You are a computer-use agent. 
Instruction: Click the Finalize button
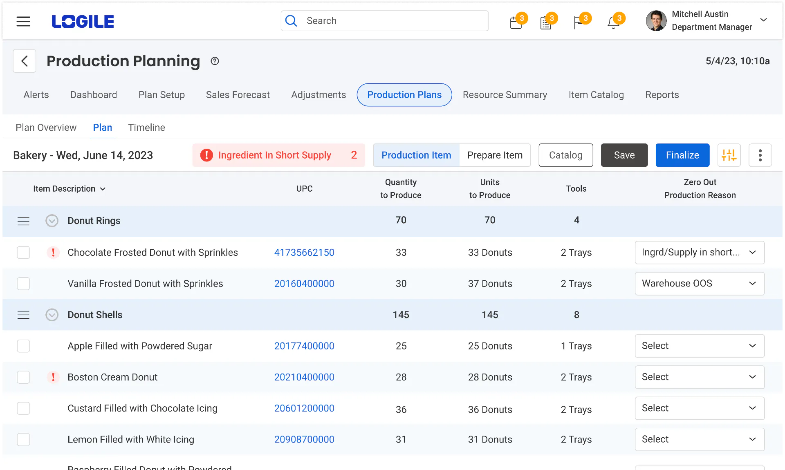[x=682, y=155]
